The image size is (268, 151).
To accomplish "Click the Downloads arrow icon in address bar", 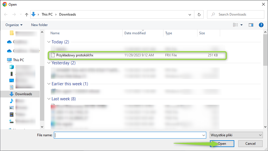I will [x=33, y=14].
